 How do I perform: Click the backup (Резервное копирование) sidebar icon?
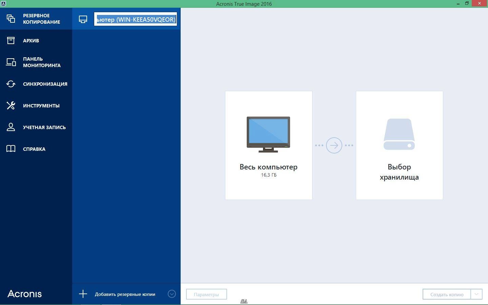[x=11, y=19]
